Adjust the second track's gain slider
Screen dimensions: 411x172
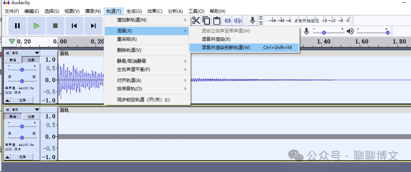(22, 126)
